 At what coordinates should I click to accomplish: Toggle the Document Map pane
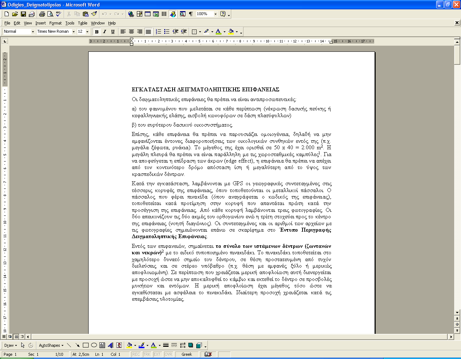tap(183, 14)
